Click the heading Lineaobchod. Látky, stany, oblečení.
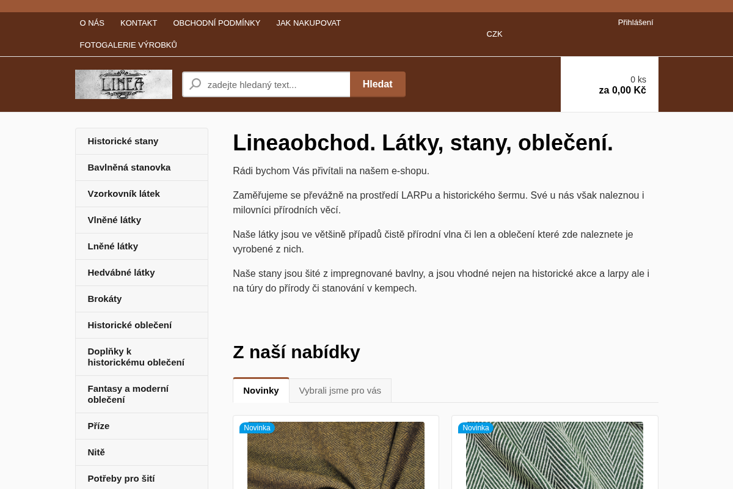 pos(423,143)
